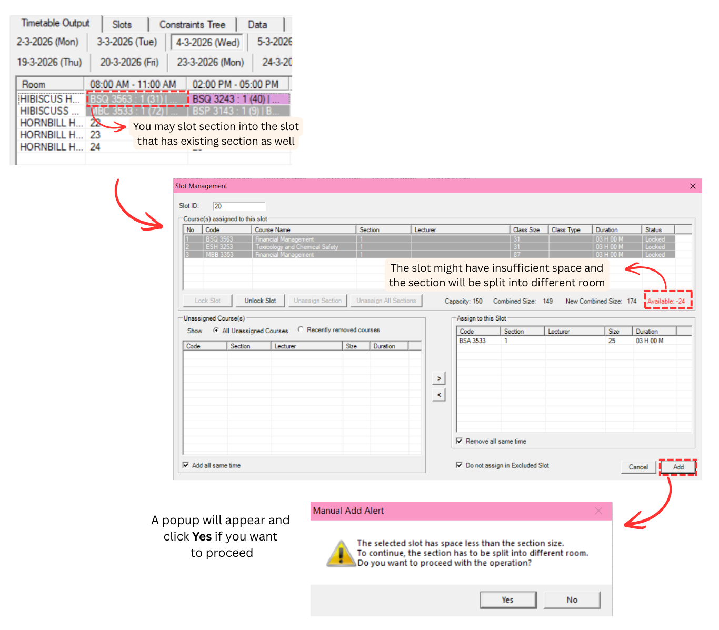Select the BSA 3533 row in Assign to this Slot
Screen dimensions: 719x630
point(574,341)
